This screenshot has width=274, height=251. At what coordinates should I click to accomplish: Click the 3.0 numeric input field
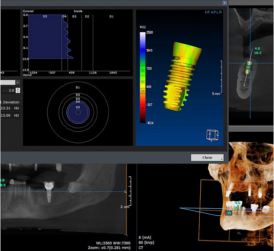(8, 90)
